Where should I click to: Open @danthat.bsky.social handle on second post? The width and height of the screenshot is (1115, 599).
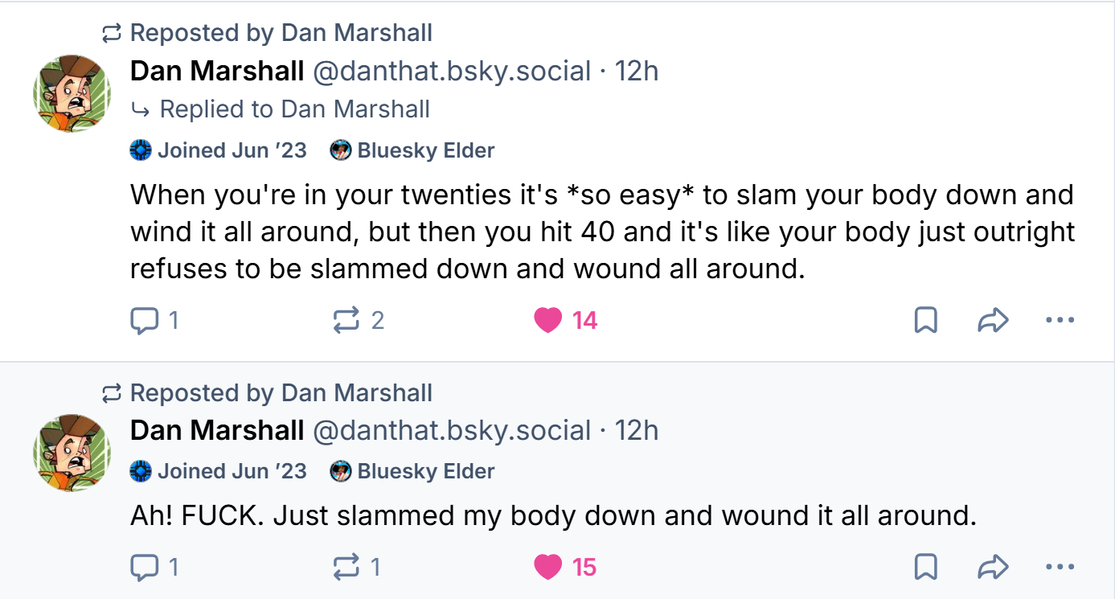pos(451,430)
